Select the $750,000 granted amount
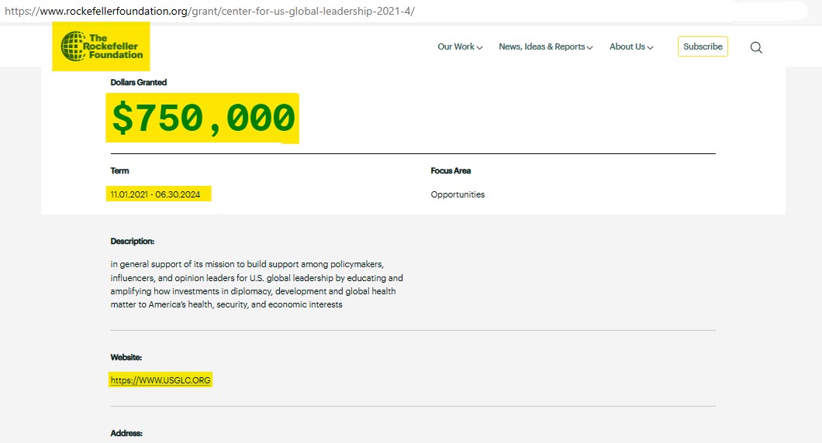The height and width of the screenshot is (443, 822). 203,118
